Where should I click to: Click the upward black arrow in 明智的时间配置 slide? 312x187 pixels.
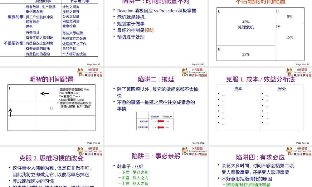[10, 112]
